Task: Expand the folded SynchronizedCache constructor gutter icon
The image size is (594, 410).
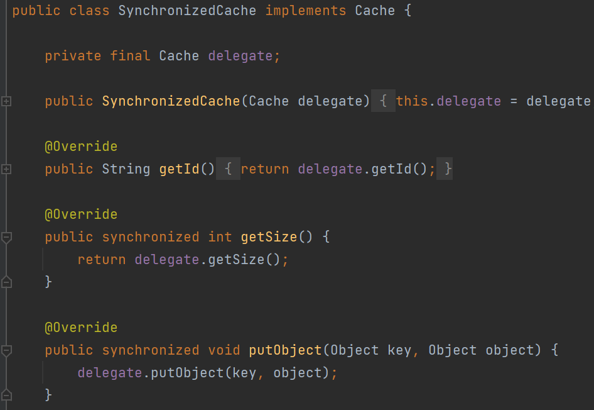Action: coord(6,101)
